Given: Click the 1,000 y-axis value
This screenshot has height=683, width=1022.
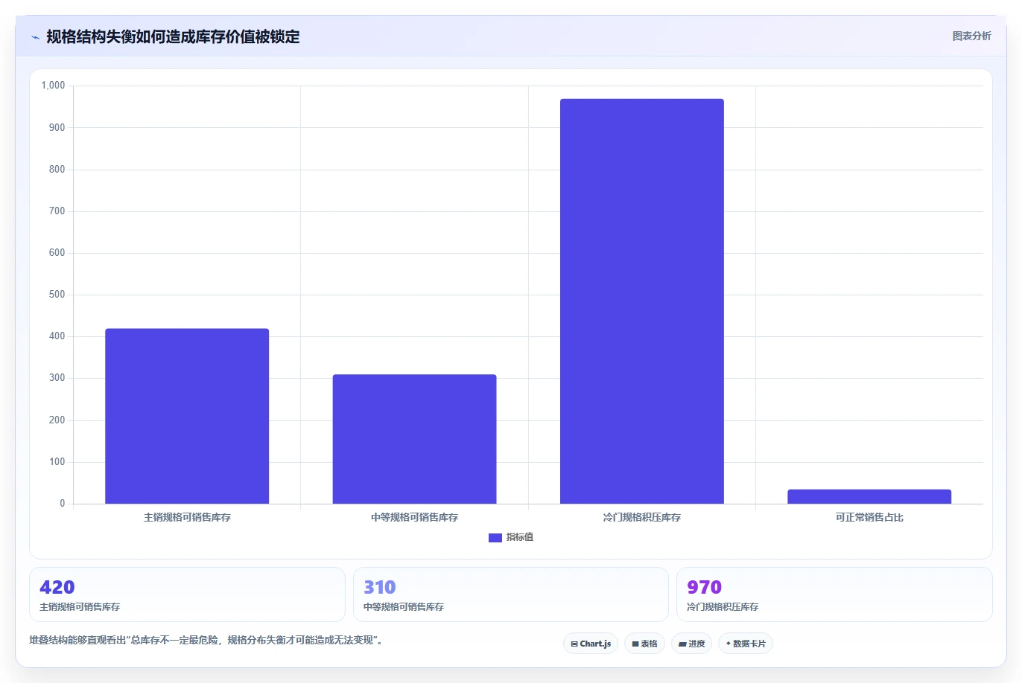Looking at the screenshot, I should point(53,86).
